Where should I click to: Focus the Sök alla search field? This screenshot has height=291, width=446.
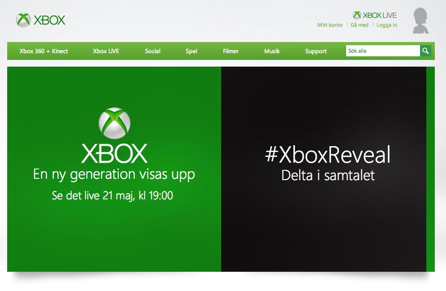click(383, 51)
